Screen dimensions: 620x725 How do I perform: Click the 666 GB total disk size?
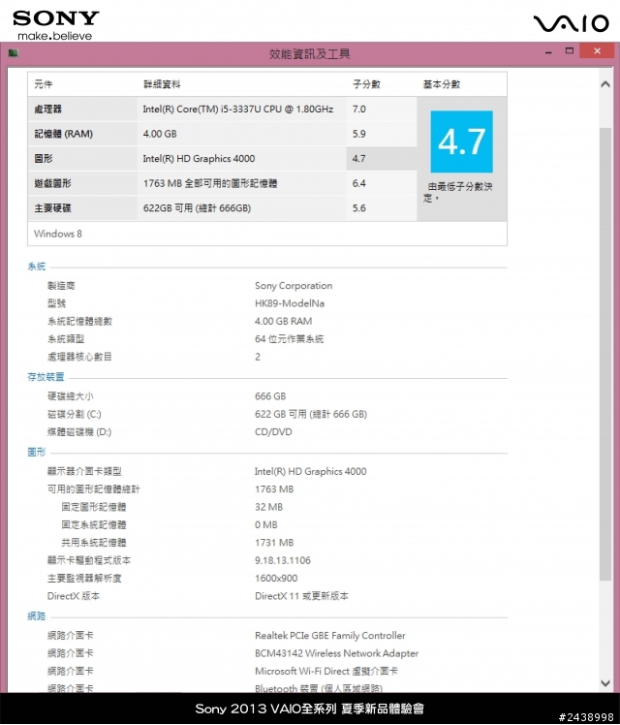point(270,396)
